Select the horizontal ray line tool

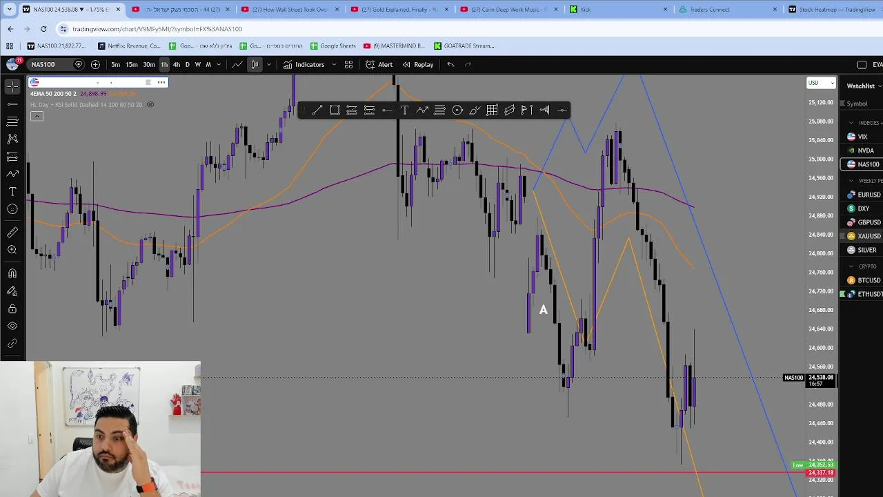[12, 104]
